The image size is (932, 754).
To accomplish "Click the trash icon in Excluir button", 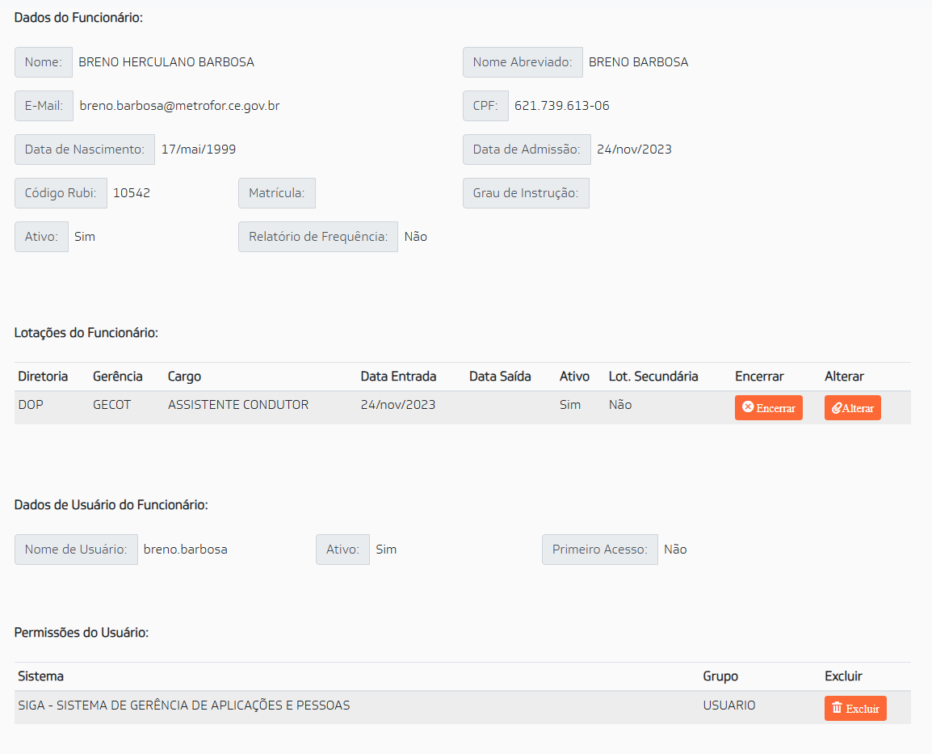I will pyautogui.click(x=837, y=708).
